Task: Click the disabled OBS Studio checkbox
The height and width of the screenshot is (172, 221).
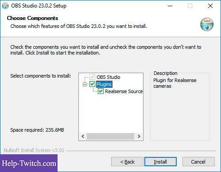Action: pyautogui.click(x=92, y=77)
